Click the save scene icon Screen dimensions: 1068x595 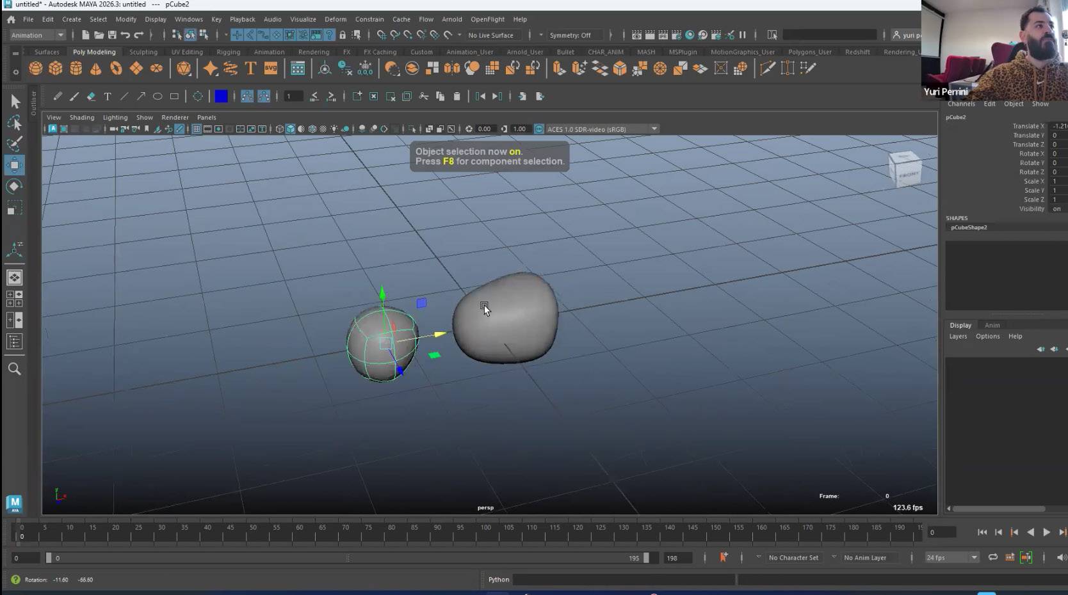tap(112, 35)
